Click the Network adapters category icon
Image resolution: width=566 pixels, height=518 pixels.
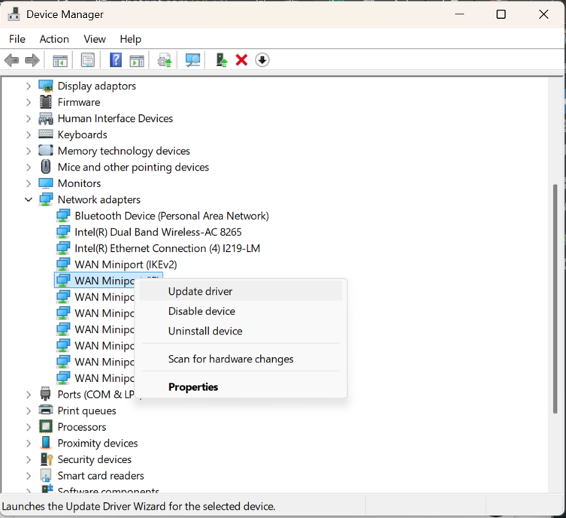point(46,199)
